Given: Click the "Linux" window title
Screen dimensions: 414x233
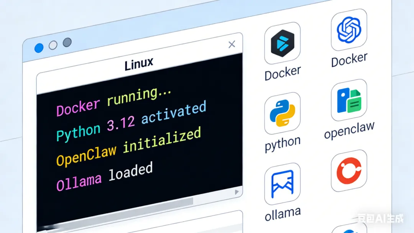Looking at the screenshot, I should (139, 64).
